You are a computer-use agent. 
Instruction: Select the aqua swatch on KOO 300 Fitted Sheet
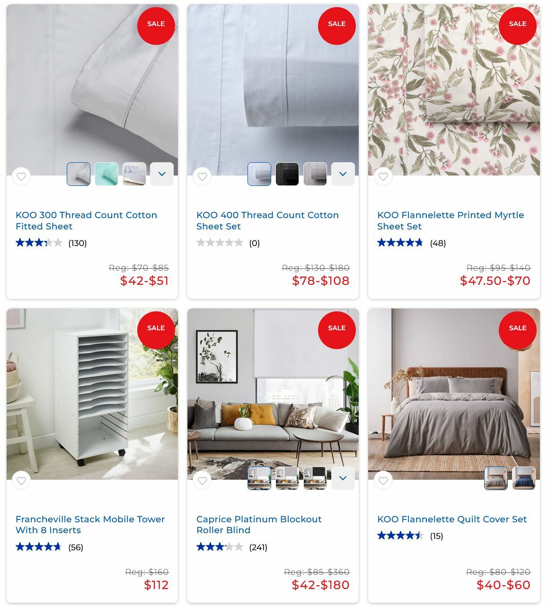click(106, 174)
